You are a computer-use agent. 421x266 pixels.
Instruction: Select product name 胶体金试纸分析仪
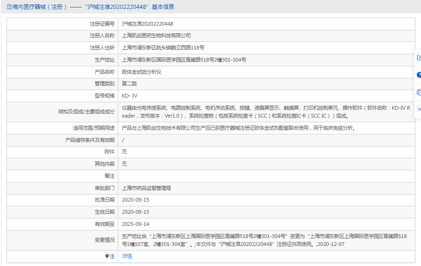(x=142, y=72)
